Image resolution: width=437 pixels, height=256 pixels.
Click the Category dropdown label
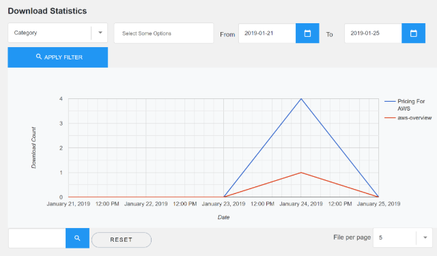click(x=26, y=33)
